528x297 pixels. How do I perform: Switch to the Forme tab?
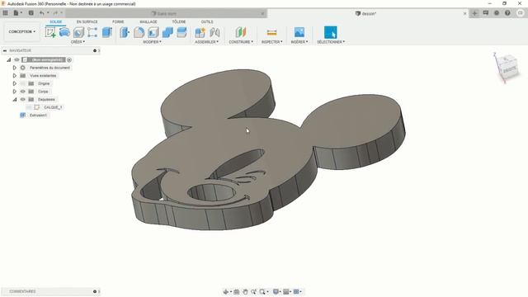click(x=118, y=21)
